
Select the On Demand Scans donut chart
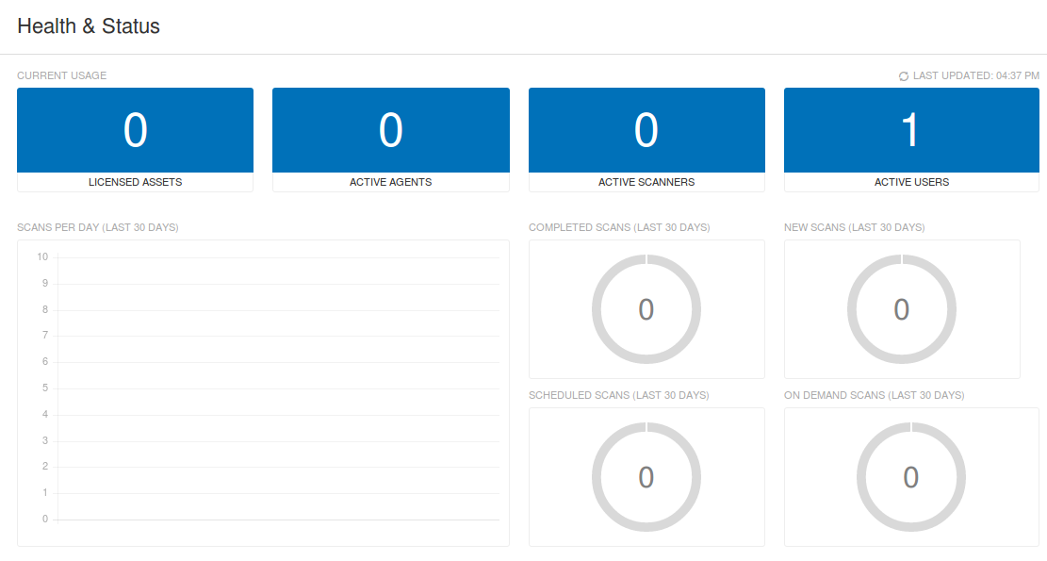(910, 477)
